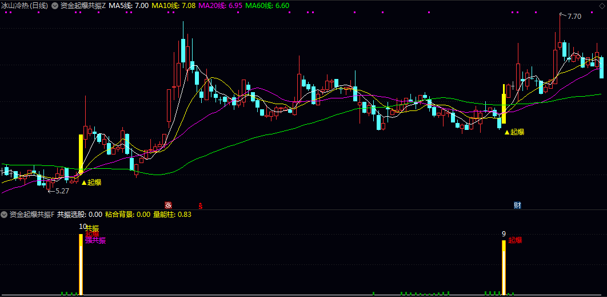The height and width of the screenshot is (297, 607).
Task: Click the MA60线: 6.60 value
Action: click(267, 6)
